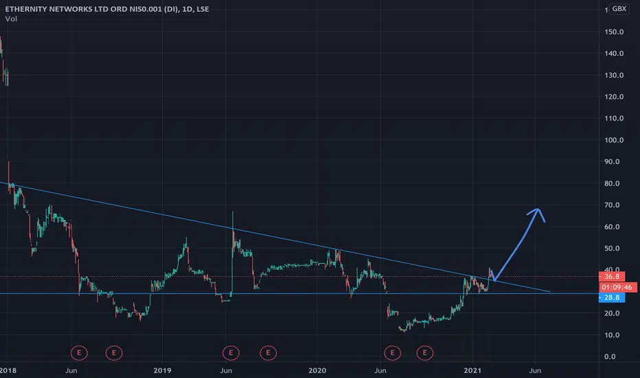Click the 10.0 price axis label
The image size is (640, 378).
click(612, 335)
